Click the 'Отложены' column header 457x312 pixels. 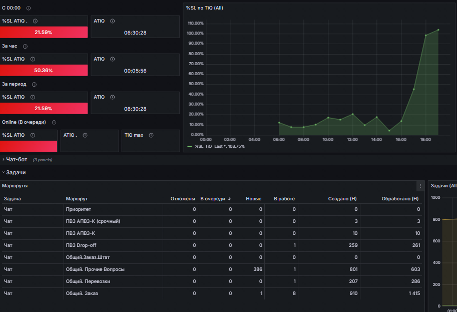click(183, 199)
